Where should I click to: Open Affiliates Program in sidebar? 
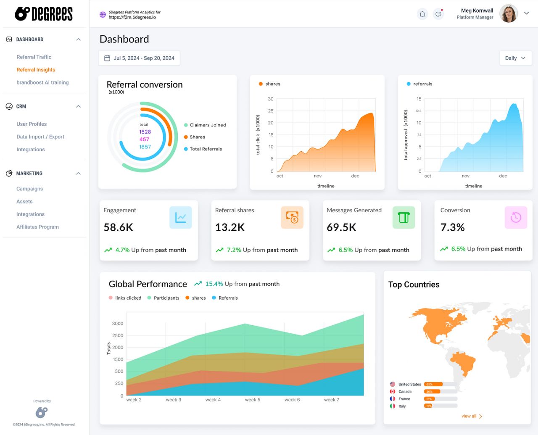point(38,227)
